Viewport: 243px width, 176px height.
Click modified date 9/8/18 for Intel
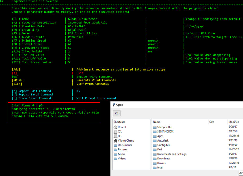coord(232,167)
